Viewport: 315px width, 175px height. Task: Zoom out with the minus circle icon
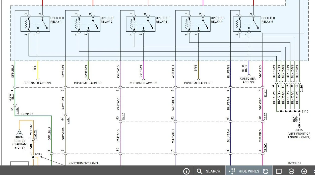click(x=291, y=171)
